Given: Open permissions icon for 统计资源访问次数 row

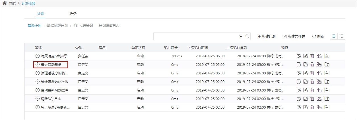Looking at the screenshot, I should click(x=319, y=82).
